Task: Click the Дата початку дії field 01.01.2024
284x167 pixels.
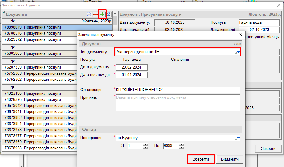Action: pos(131,75)
